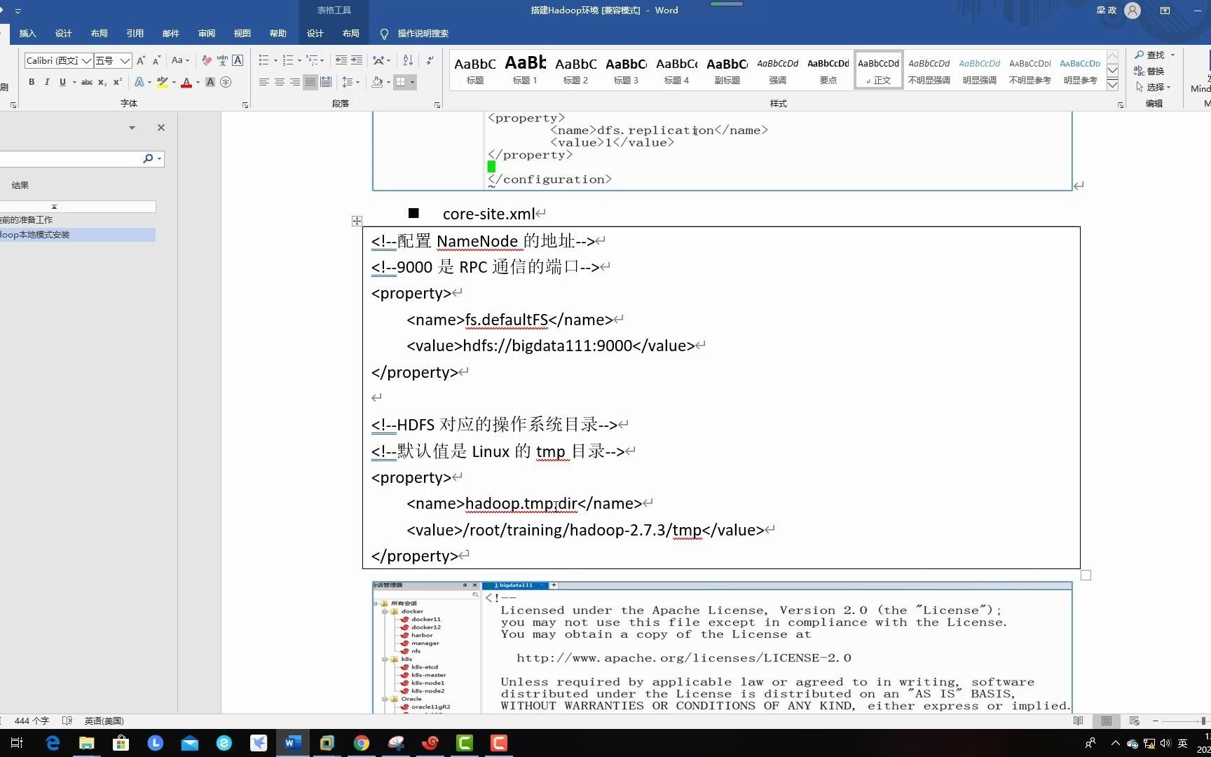
Task: Expand the styles gallery with the More arrow
Action: click(x=1112, y=83)
